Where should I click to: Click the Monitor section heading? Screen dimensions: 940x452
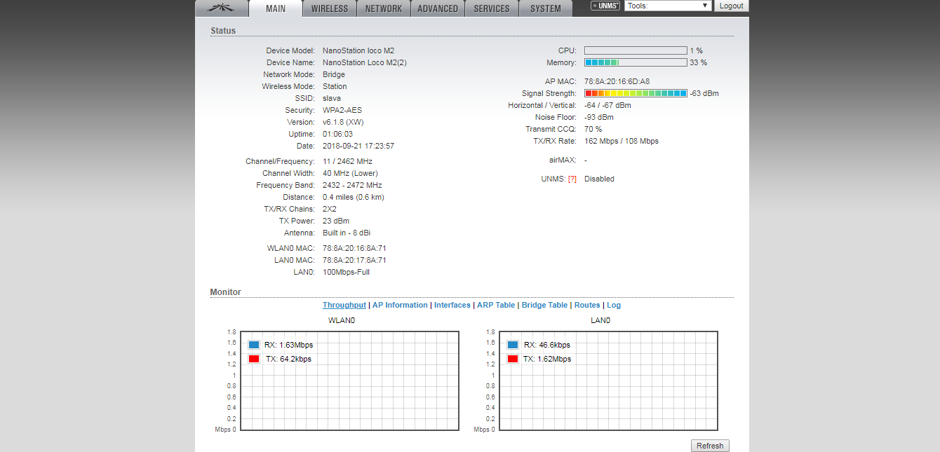225,292
